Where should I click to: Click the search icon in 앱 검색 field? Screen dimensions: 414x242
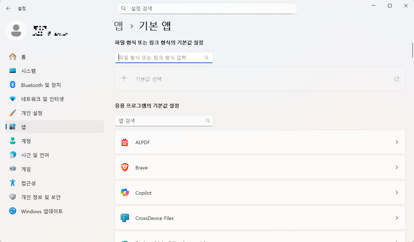click(x=208, y=121)
